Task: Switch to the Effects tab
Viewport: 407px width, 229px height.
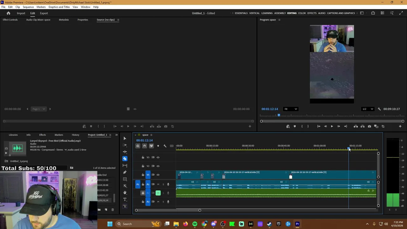Action: click(x=42, y=135)
